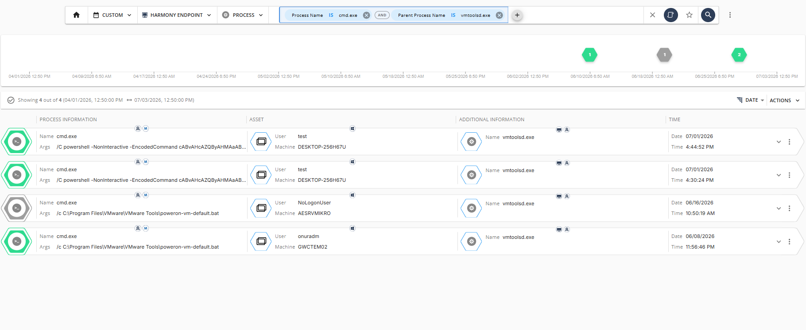Click the Windows badge above user NoLogonUser

353,195
